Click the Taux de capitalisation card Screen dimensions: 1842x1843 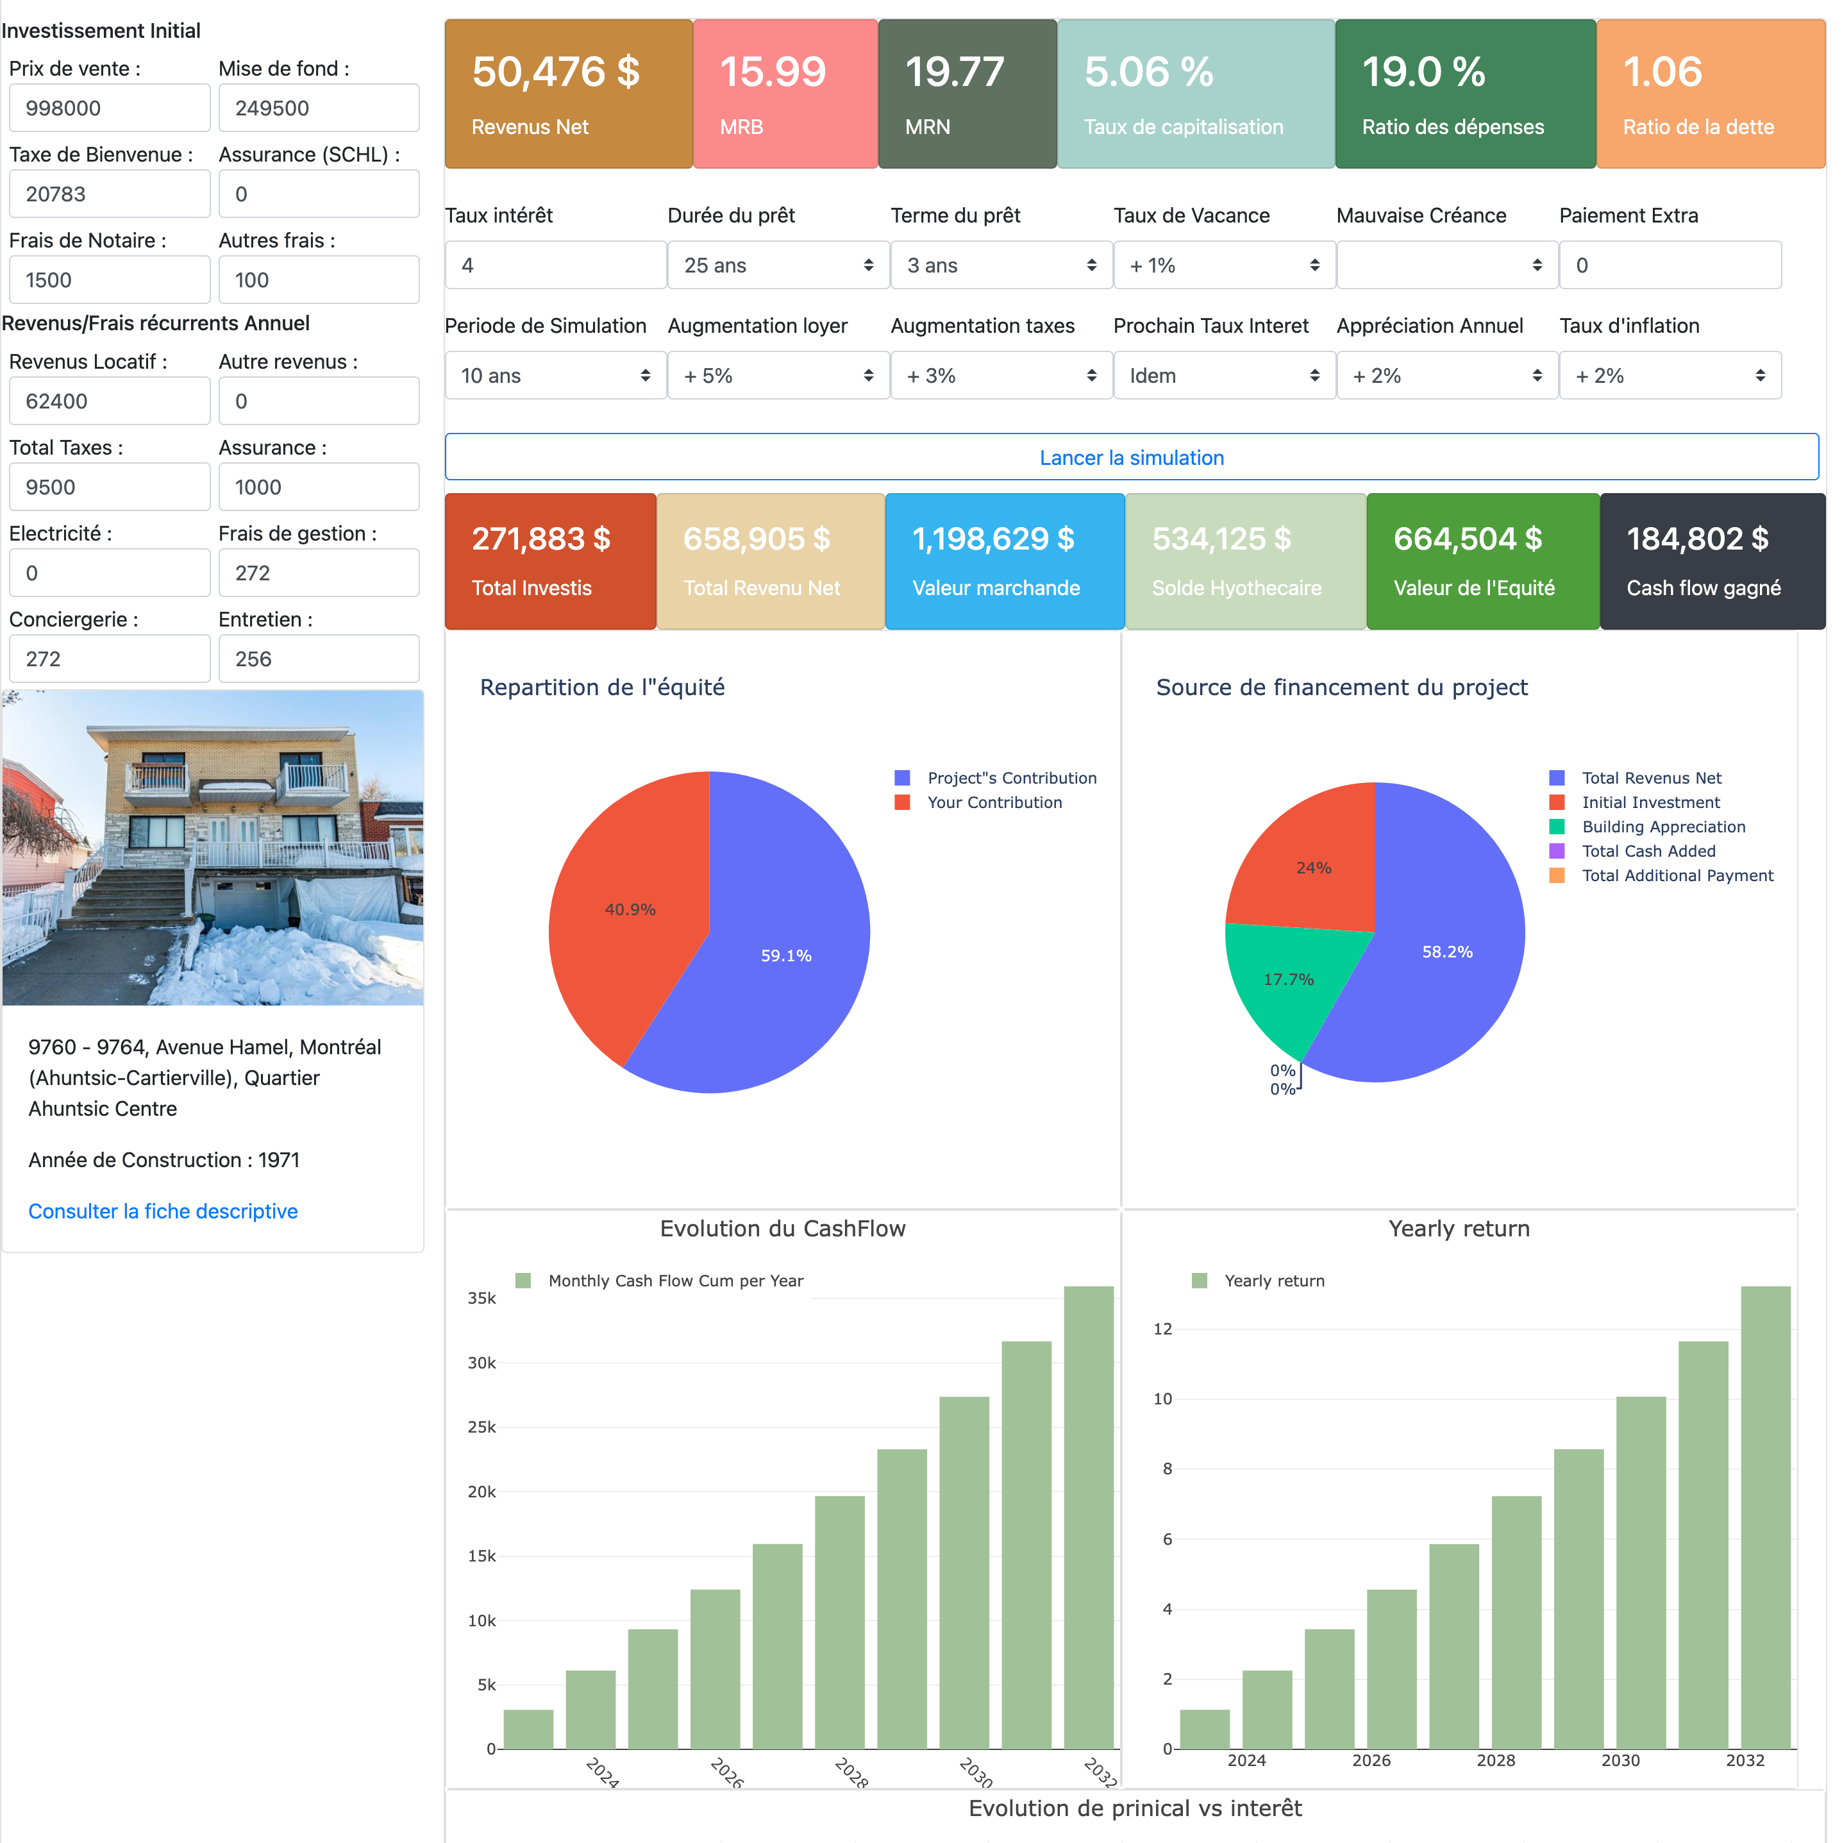pos(1195,94)
